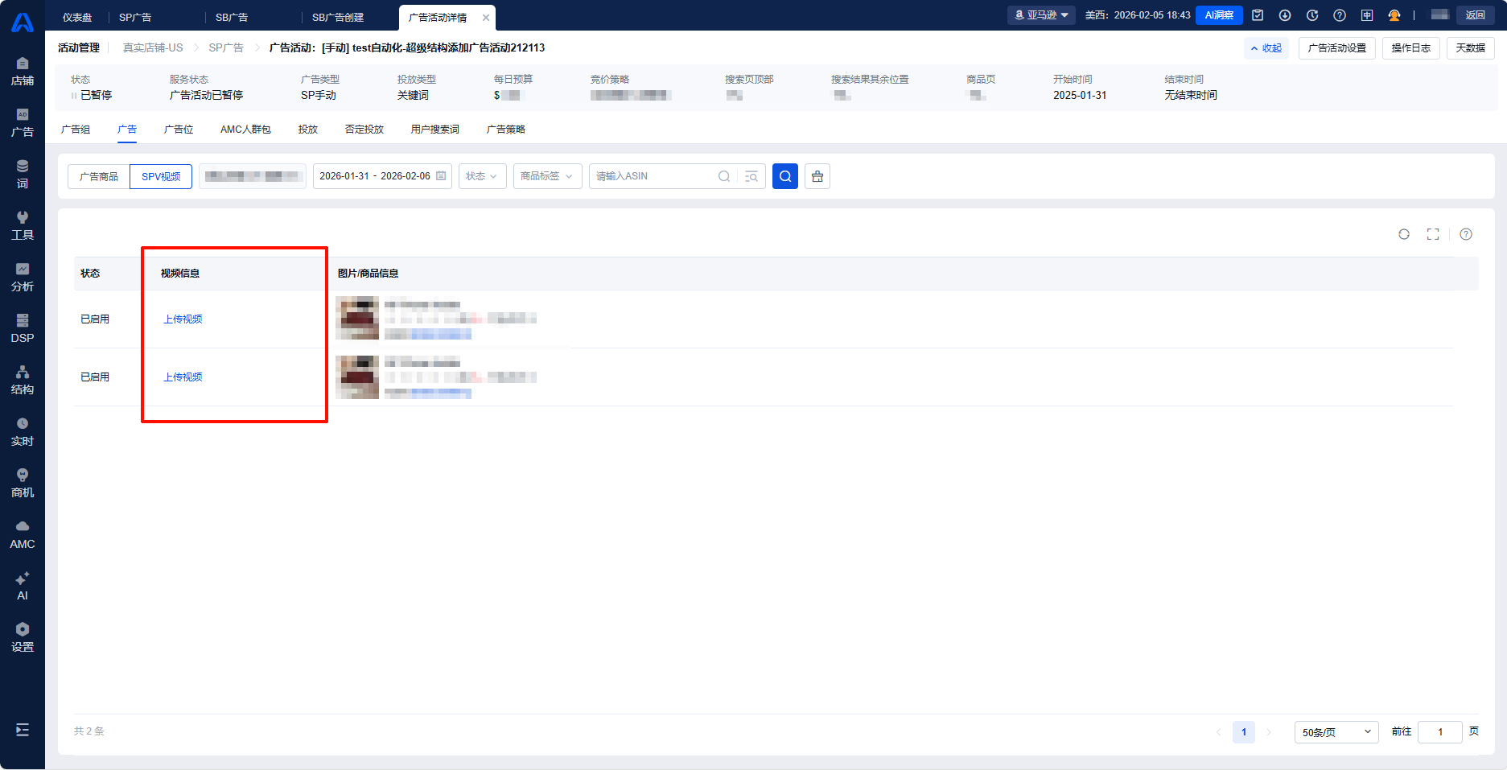Expand the 商品标签 dropdown
1507x770 pixels.
click(547, 176)
